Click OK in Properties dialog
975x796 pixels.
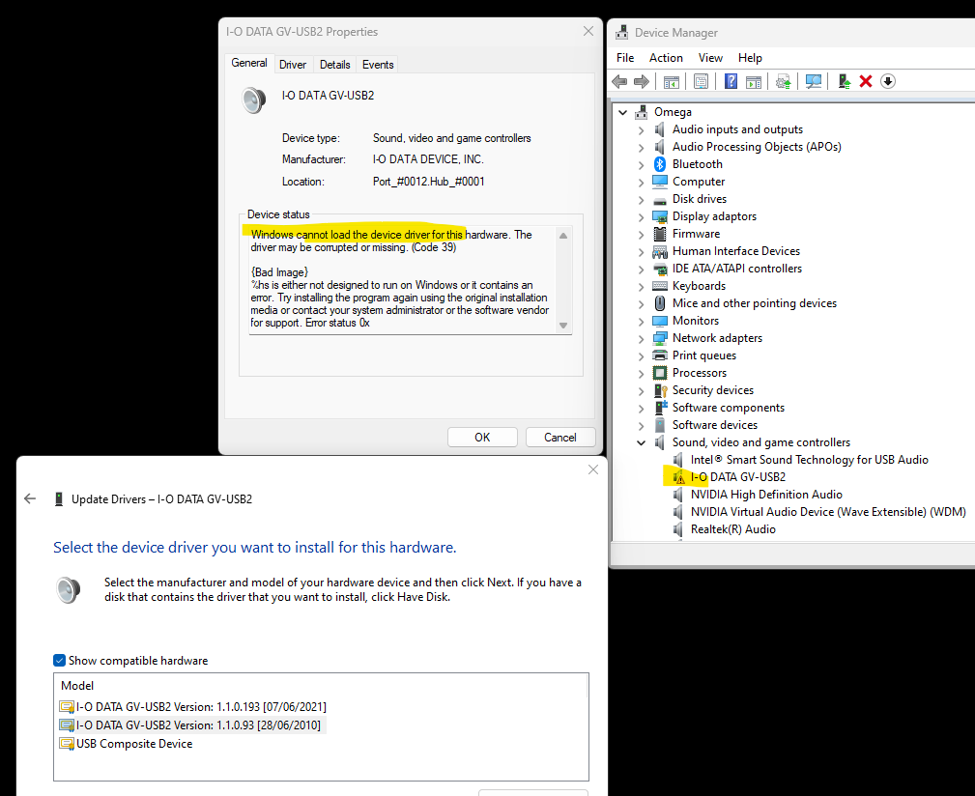coord(482,437)
